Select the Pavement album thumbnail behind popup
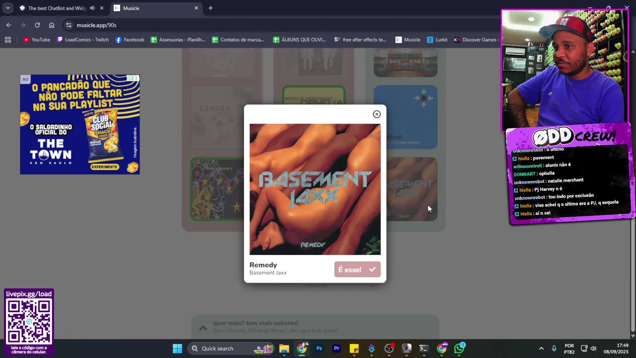The image size is (636, 358). 217,189
